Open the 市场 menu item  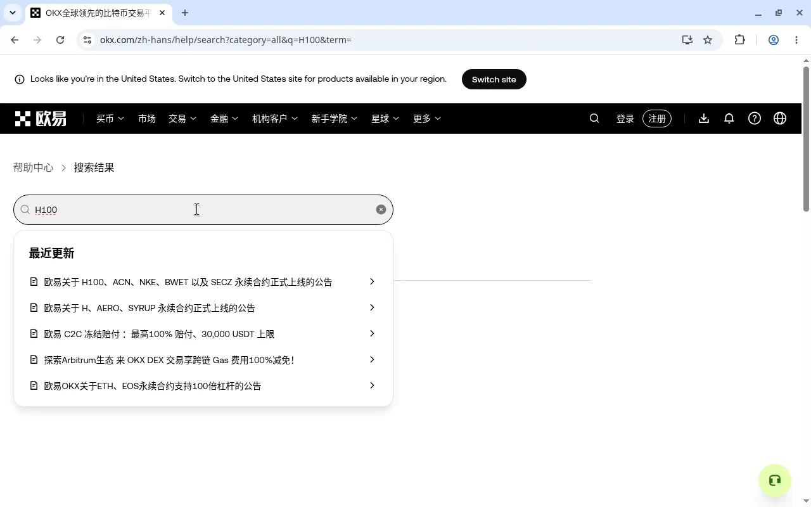pyautogui.click(x=147, y=119)
